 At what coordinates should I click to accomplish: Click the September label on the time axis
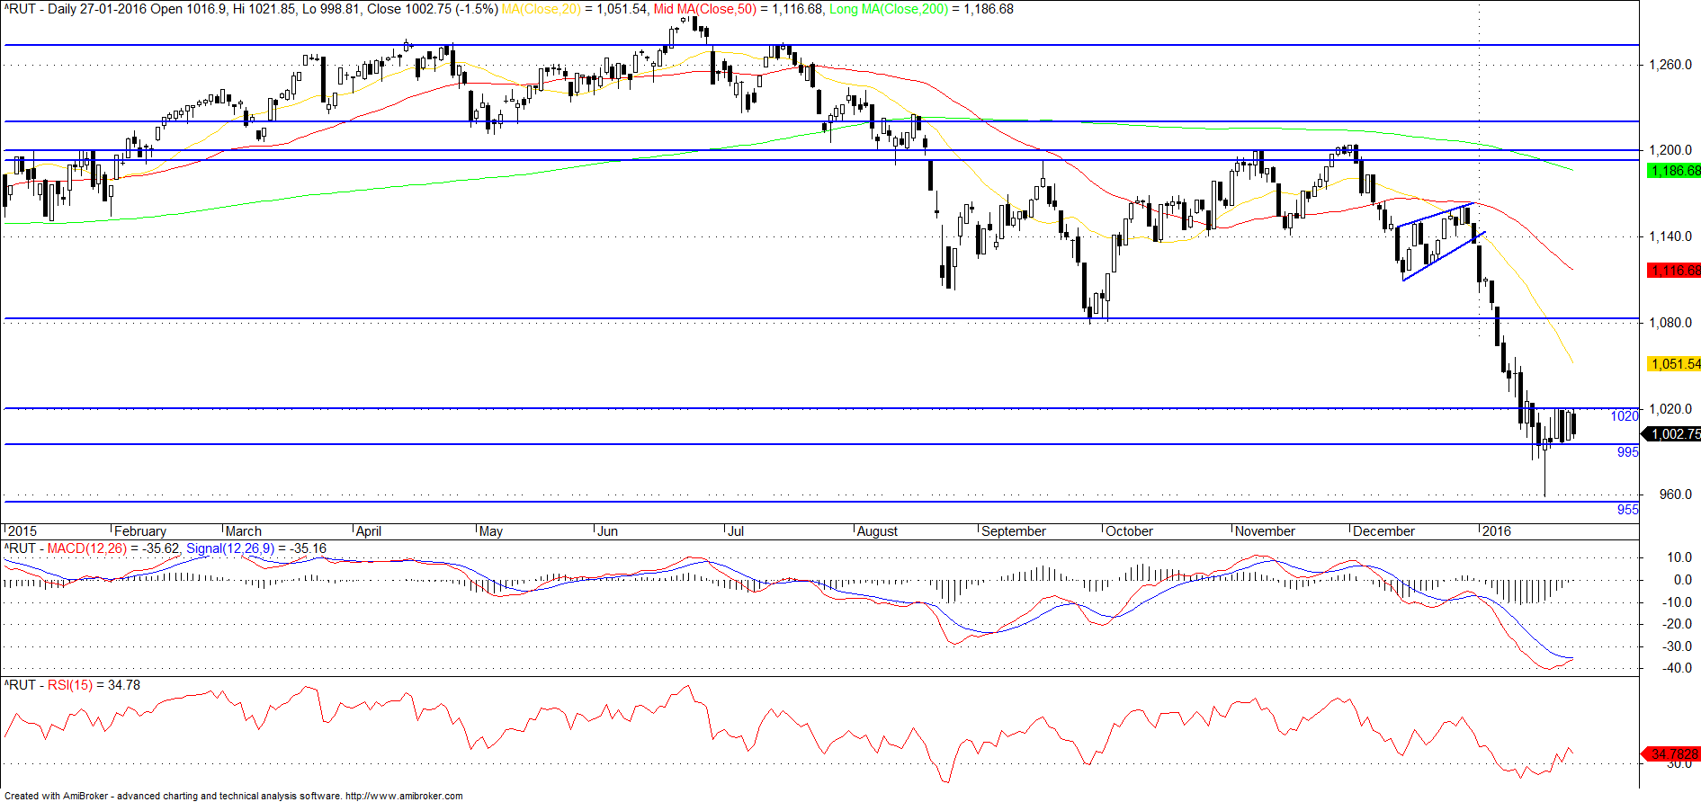pos(1014,531)
